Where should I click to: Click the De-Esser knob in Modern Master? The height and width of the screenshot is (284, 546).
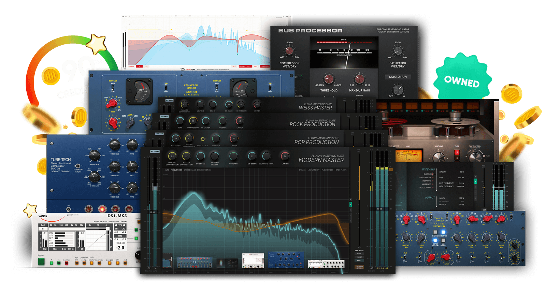click(252, 156)
